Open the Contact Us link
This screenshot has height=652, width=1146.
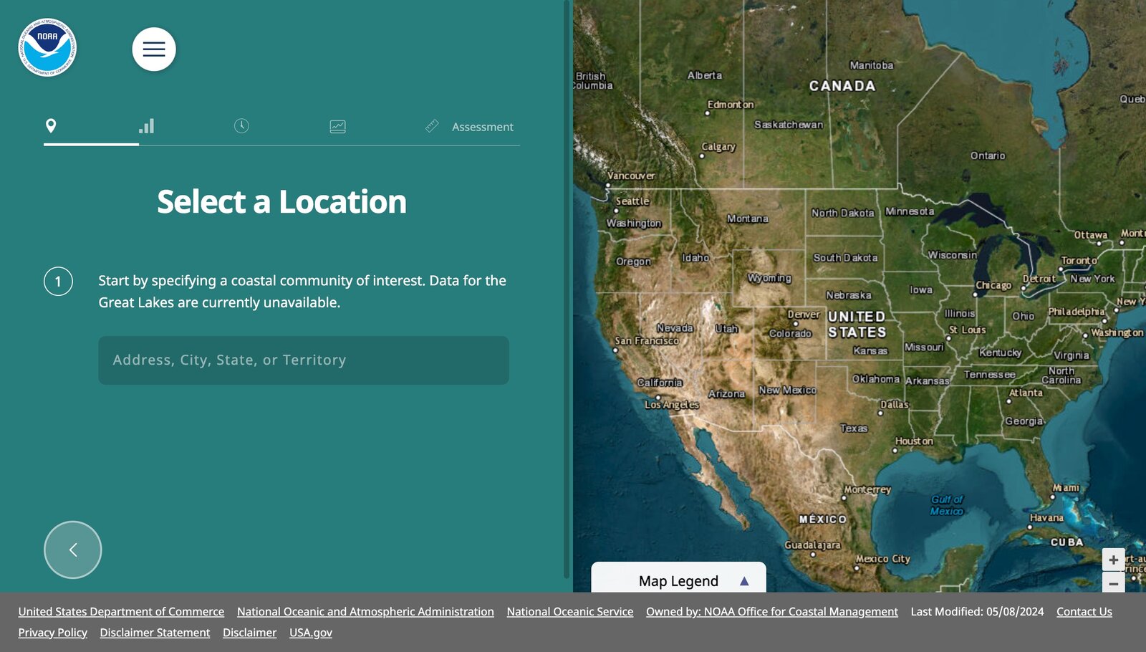coord(1084,611)
